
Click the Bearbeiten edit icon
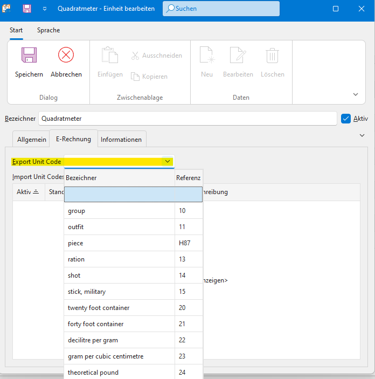pos(238,56)
